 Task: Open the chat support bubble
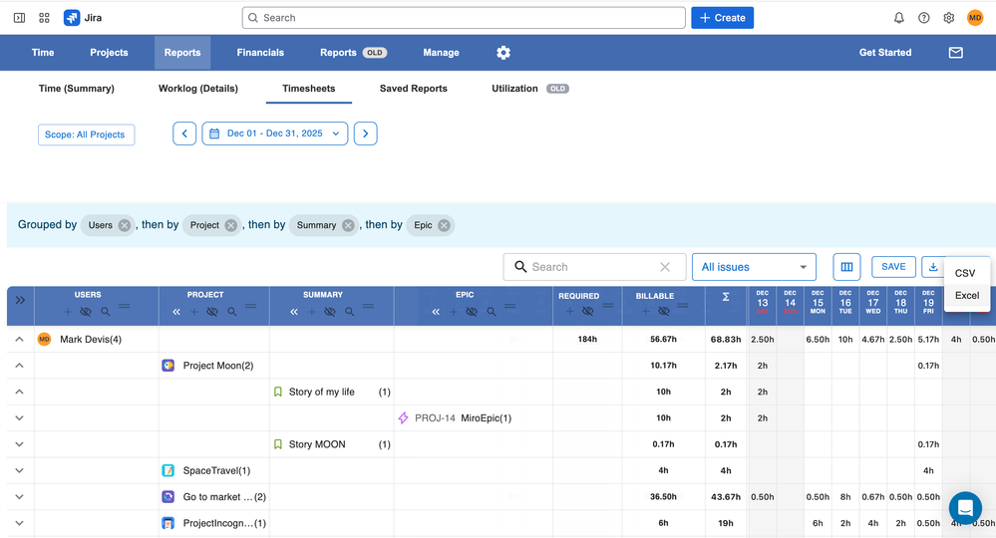(964, 507)
